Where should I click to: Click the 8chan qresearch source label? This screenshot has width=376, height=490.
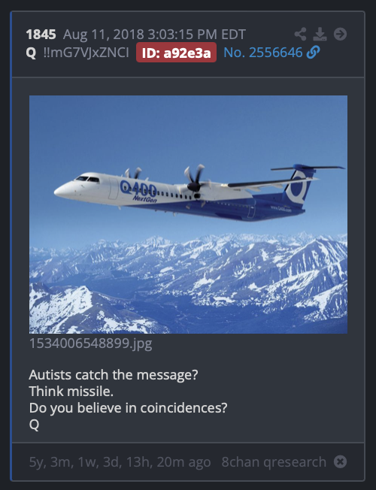[x=274, y=462]
